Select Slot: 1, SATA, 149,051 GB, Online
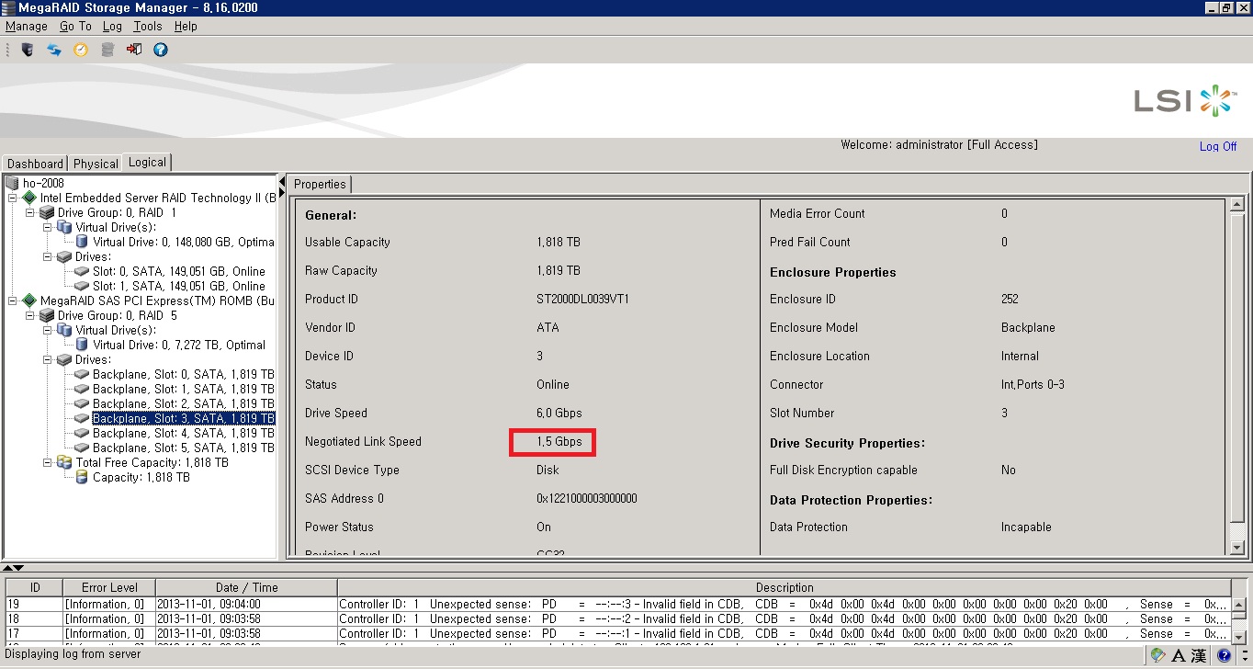Viewport: 1253px width, 669px height. 178,286
